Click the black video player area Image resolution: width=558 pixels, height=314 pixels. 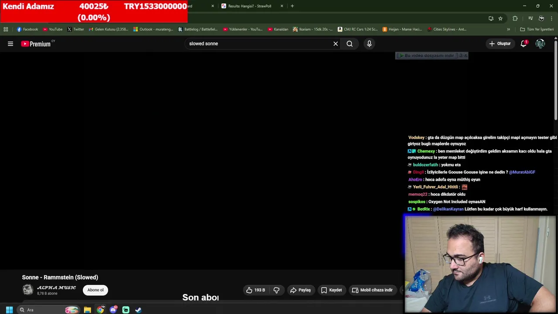point(202,160)
